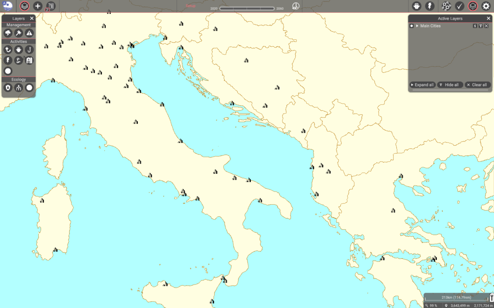Viewport: 494px width, 308px height.
Task: Toggle the Active Layers panel button
Action: pos(473,6)
